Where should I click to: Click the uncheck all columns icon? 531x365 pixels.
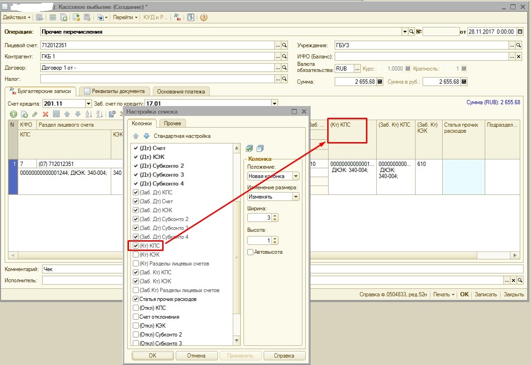coord(260,148)
